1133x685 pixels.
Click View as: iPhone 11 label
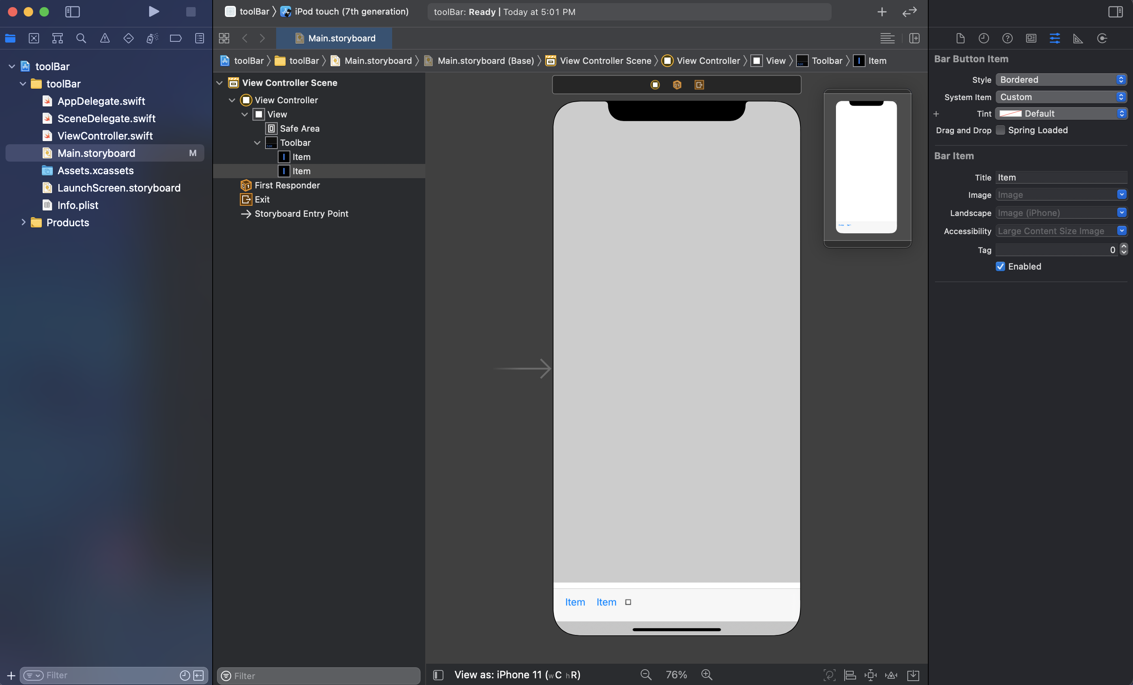tap(517, 674)
